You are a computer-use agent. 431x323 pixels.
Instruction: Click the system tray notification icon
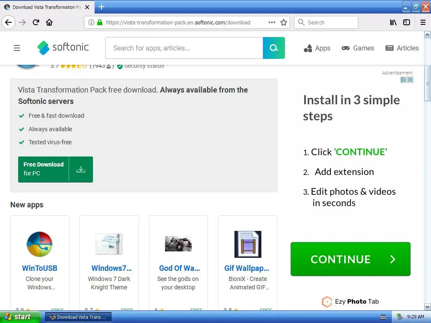(400, 317)
